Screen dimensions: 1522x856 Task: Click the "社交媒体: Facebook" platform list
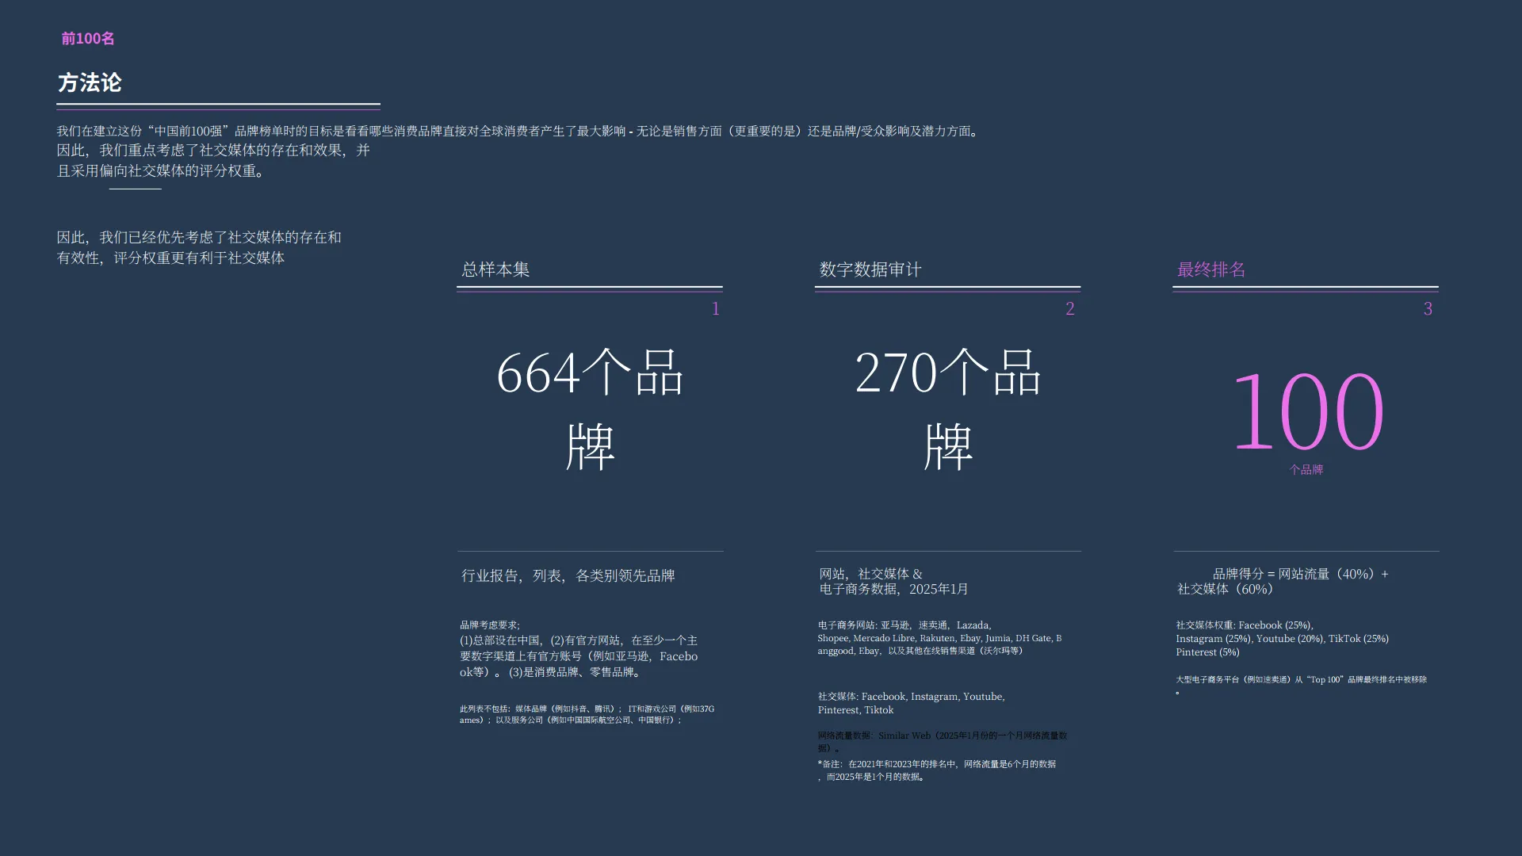[910, 703]
